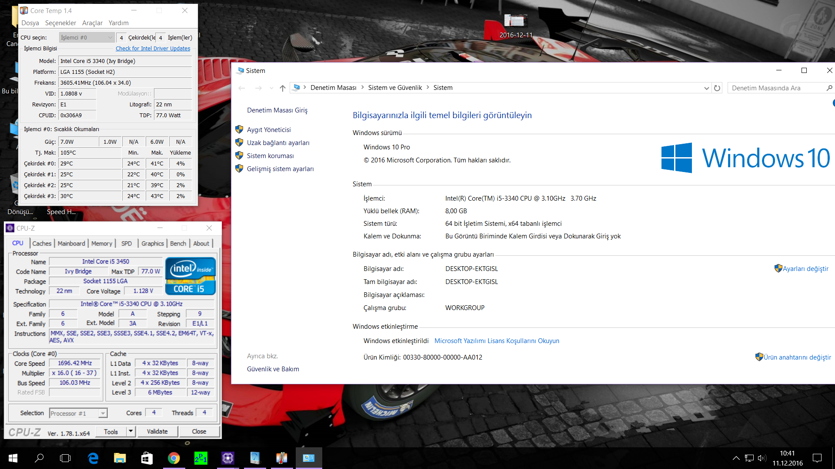The height and width of the screenshot is (469, 835).
Task: Read Microsoft Yazılımı Lisans Koşullarını Okuyun
Action: pos(497,341)
